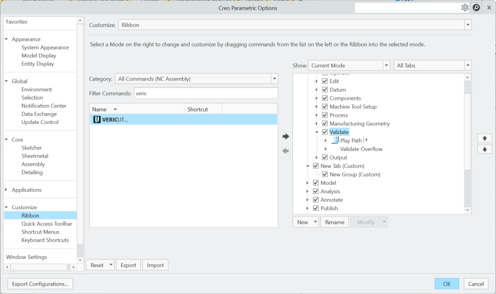496x294 pixels.
Task: Toggle the Publish checkbox
Action: [316, 208]
